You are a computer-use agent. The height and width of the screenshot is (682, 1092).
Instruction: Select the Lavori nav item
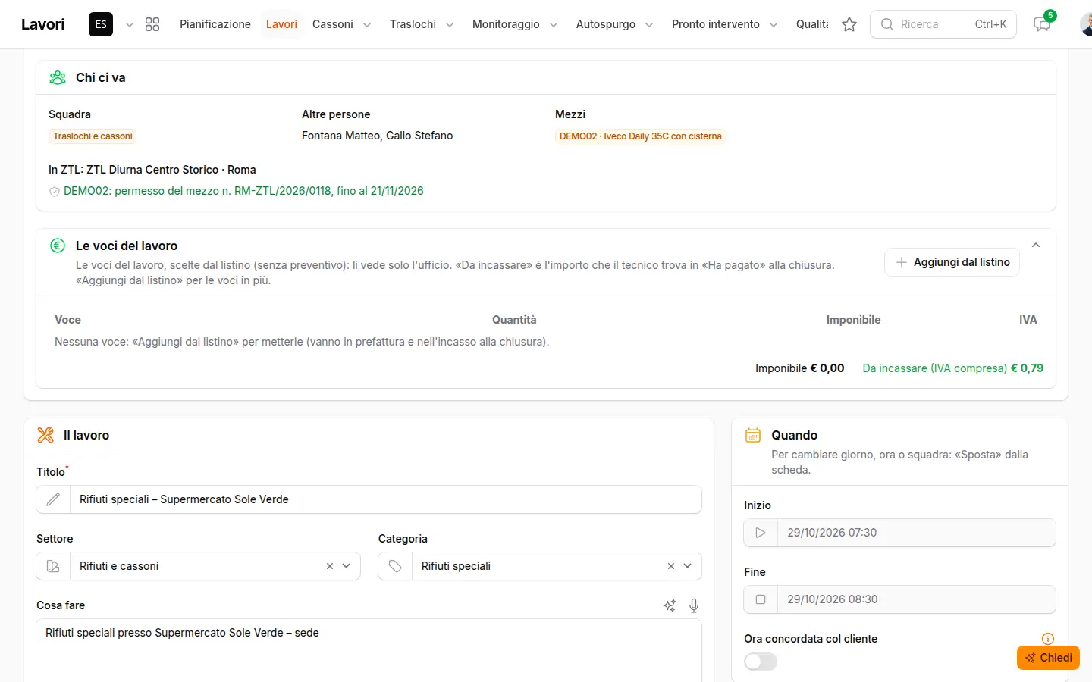click(x=281, y=24)
